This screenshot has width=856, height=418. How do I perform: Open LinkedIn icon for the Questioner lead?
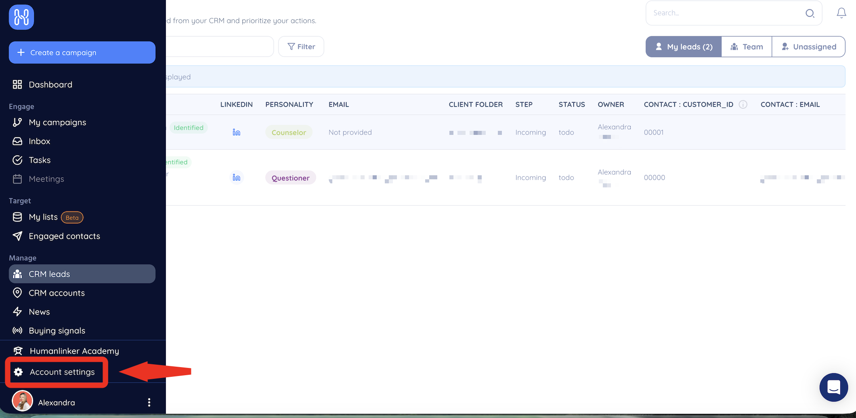pyautogui.click(x=237, y=177)
